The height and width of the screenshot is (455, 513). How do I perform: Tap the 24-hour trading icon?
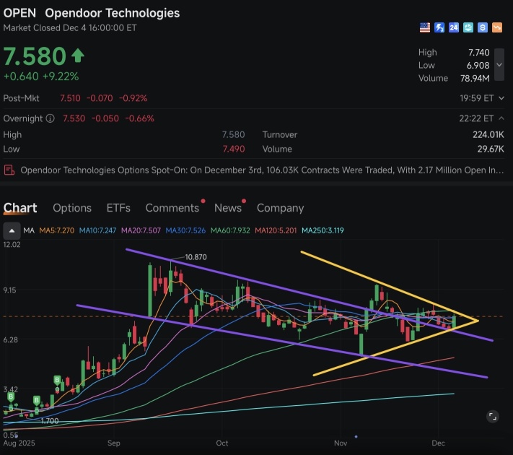tap(453, 27)
